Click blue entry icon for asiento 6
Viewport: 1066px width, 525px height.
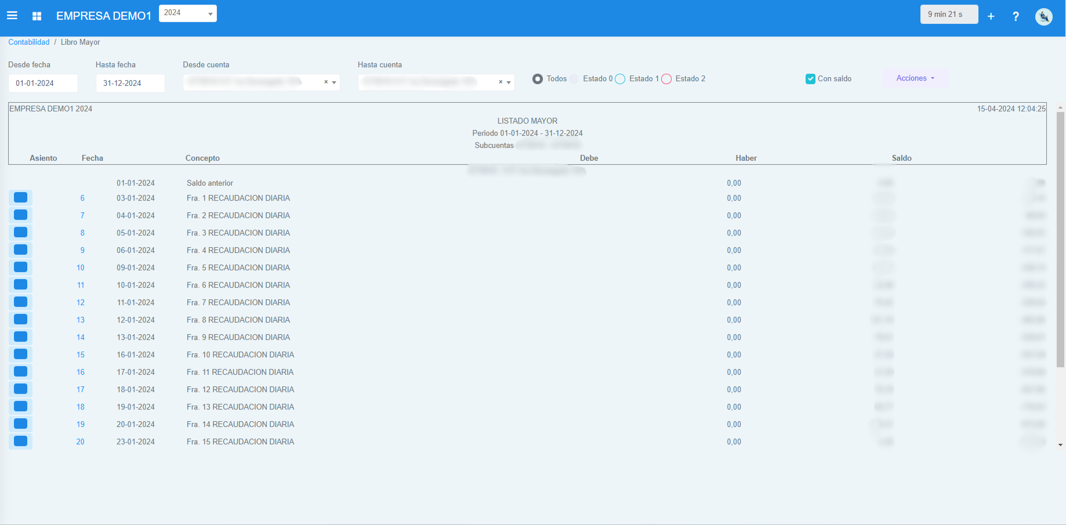point(20,198)
